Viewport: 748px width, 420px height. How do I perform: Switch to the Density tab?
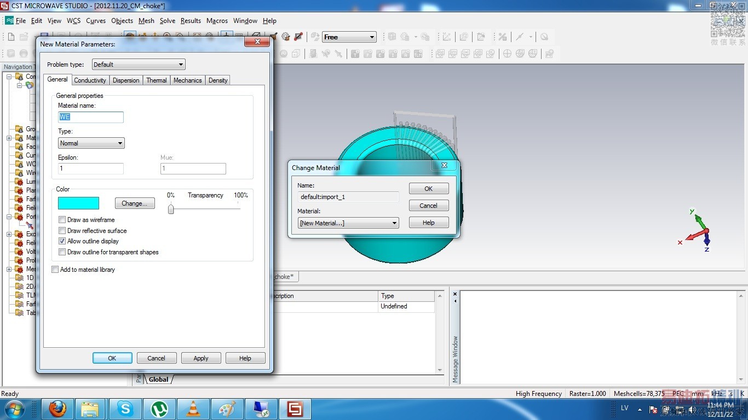[218, 80]
